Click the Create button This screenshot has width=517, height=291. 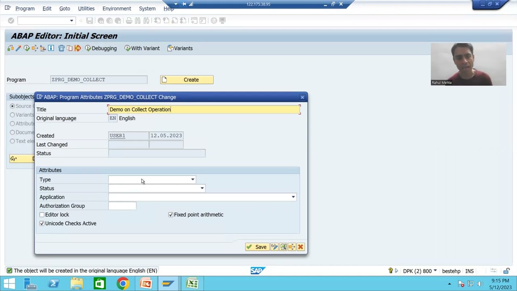click(187, 80)
